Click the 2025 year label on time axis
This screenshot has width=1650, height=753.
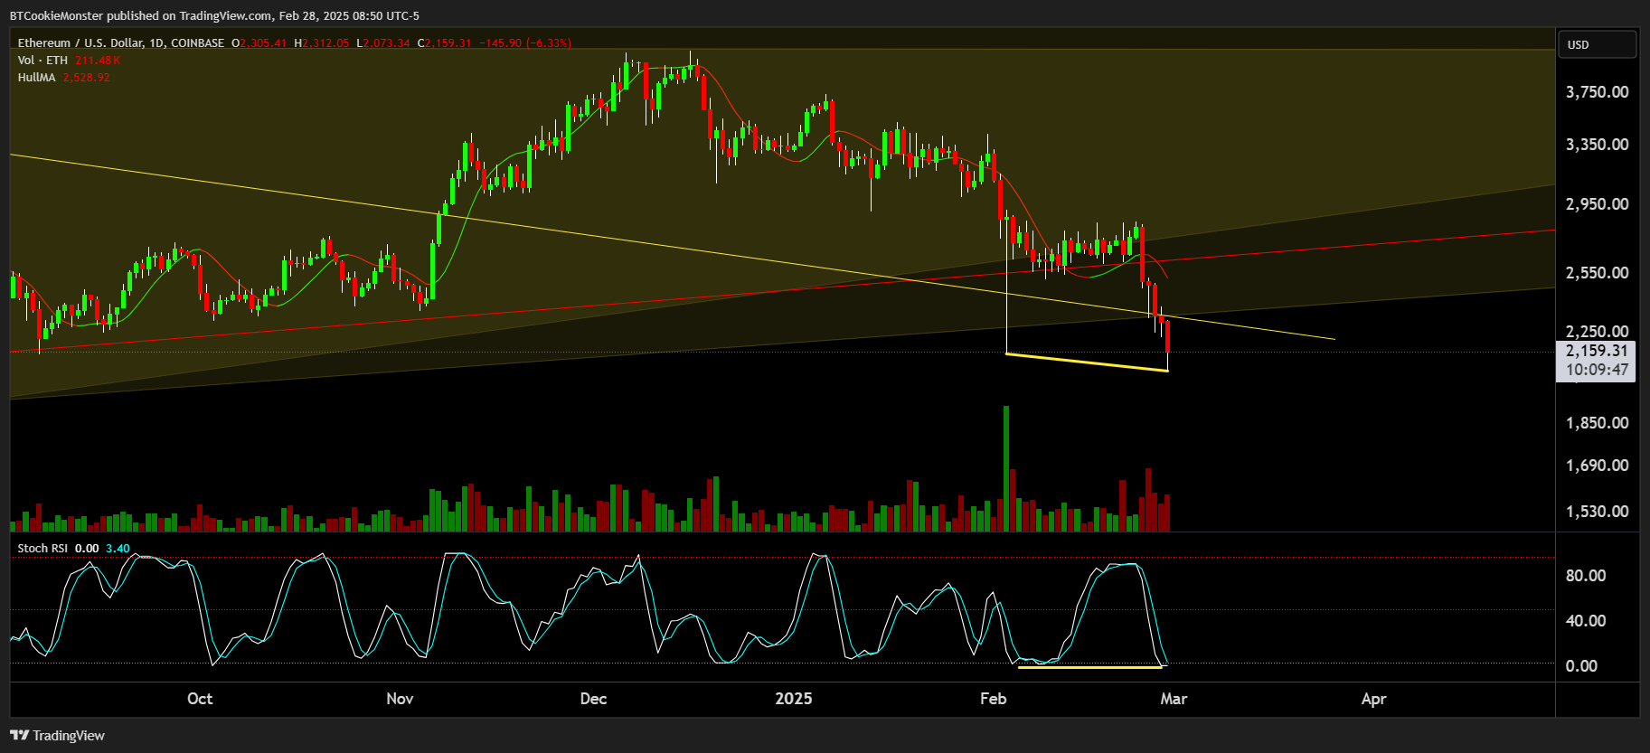(x=794, y=699)
